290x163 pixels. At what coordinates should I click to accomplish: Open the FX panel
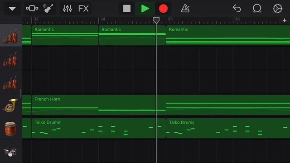click(83, 9)
